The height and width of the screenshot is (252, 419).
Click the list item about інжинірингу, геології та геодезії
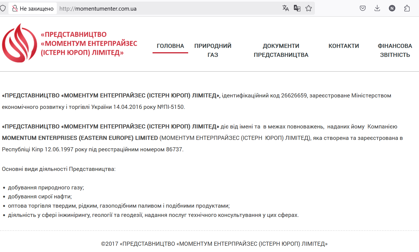pos(153,215)
